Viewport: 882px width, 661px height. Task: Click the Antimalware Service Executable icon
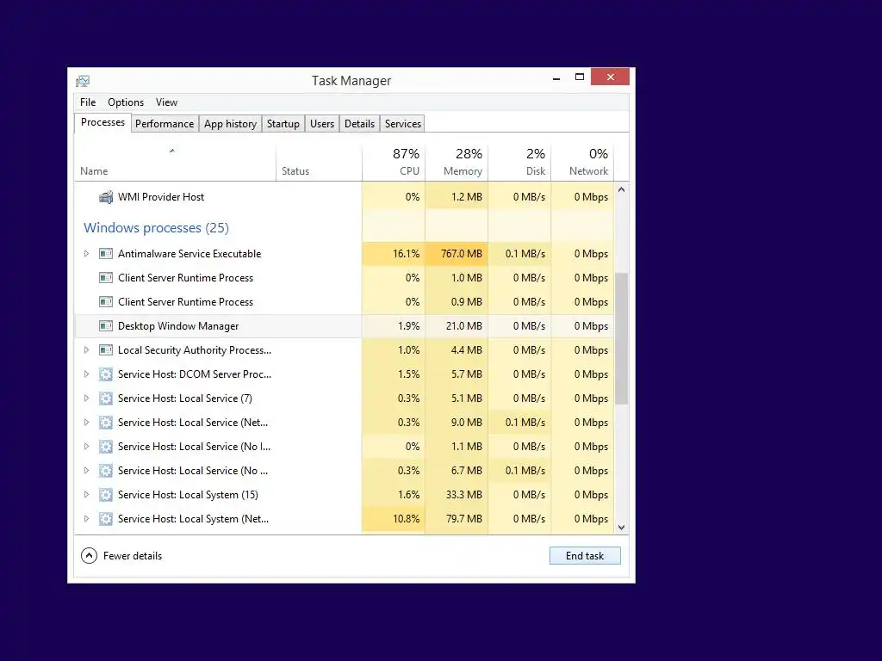coord(106,254)
